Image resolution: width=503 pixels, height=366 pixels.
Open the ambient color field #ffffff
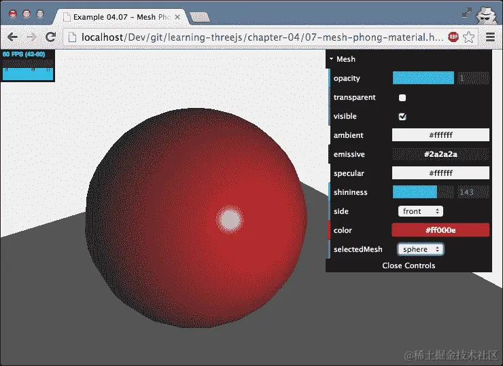click(440, 135)
